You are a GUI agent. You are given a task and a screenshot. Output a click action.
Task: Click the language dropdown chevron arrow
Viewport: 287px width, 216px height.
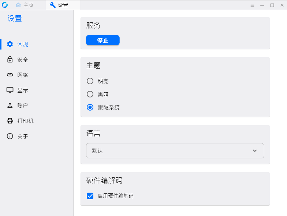click(255, 151)
